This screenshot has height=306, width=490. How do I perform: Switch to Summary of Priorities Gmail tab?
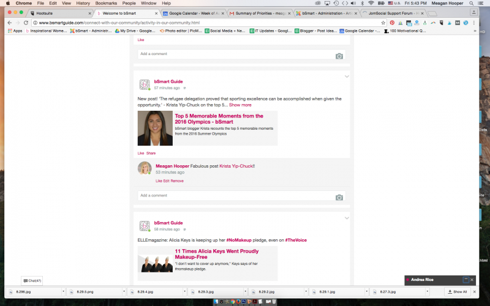click(x=259, y=13)
